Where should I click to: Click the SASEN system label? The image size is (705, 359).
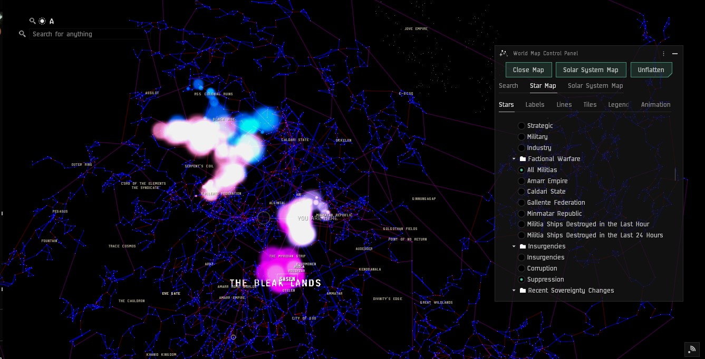point(287,279)
